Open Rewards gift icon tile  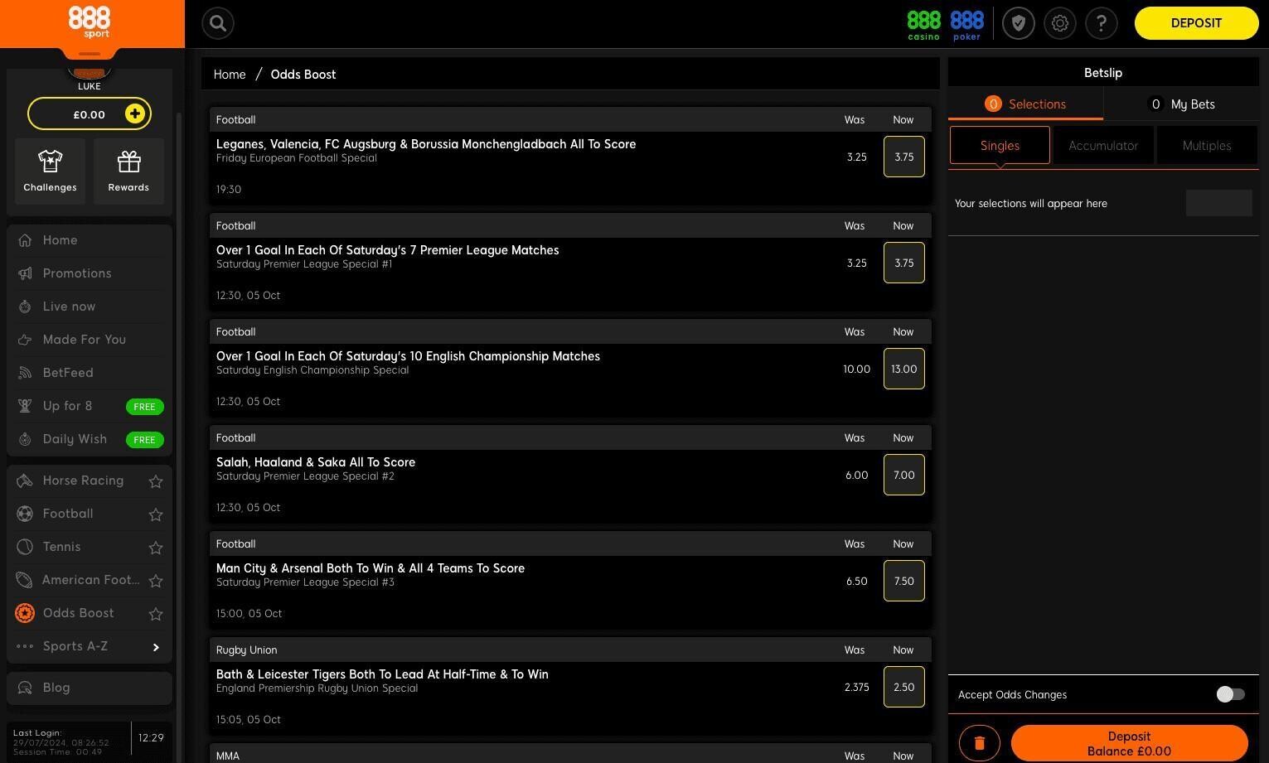128,171
